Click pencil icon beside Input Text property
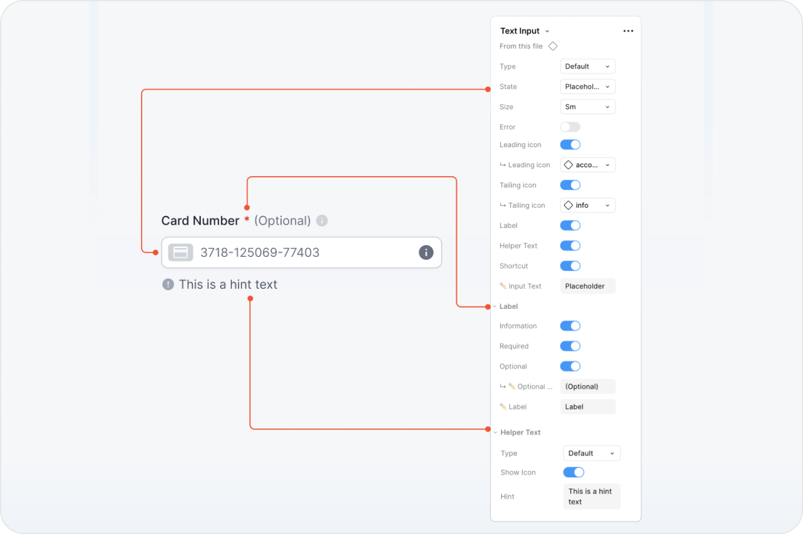The image size is (803, 534). [x=503, y=286]
